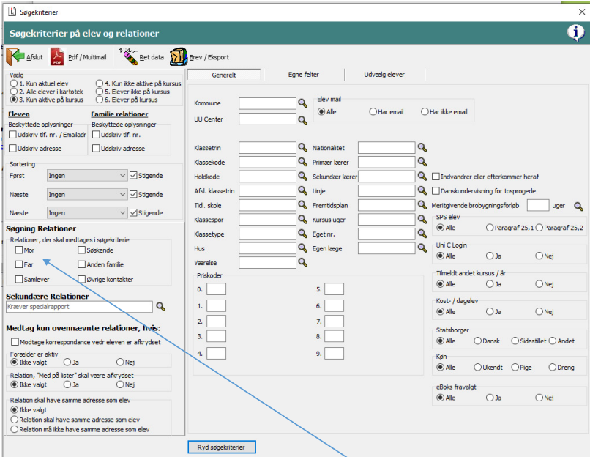Click magnifier next to brobygningsforløb uger
This screenshot has height=457, width=590.
tap(579, 207)
